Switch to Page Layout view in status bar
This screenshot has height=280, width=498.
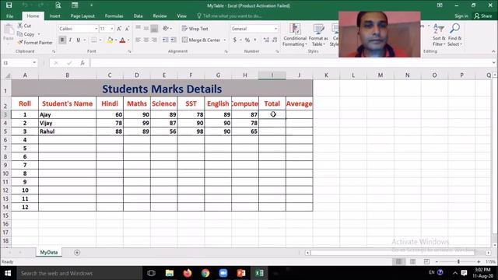[x=412, y=261]
